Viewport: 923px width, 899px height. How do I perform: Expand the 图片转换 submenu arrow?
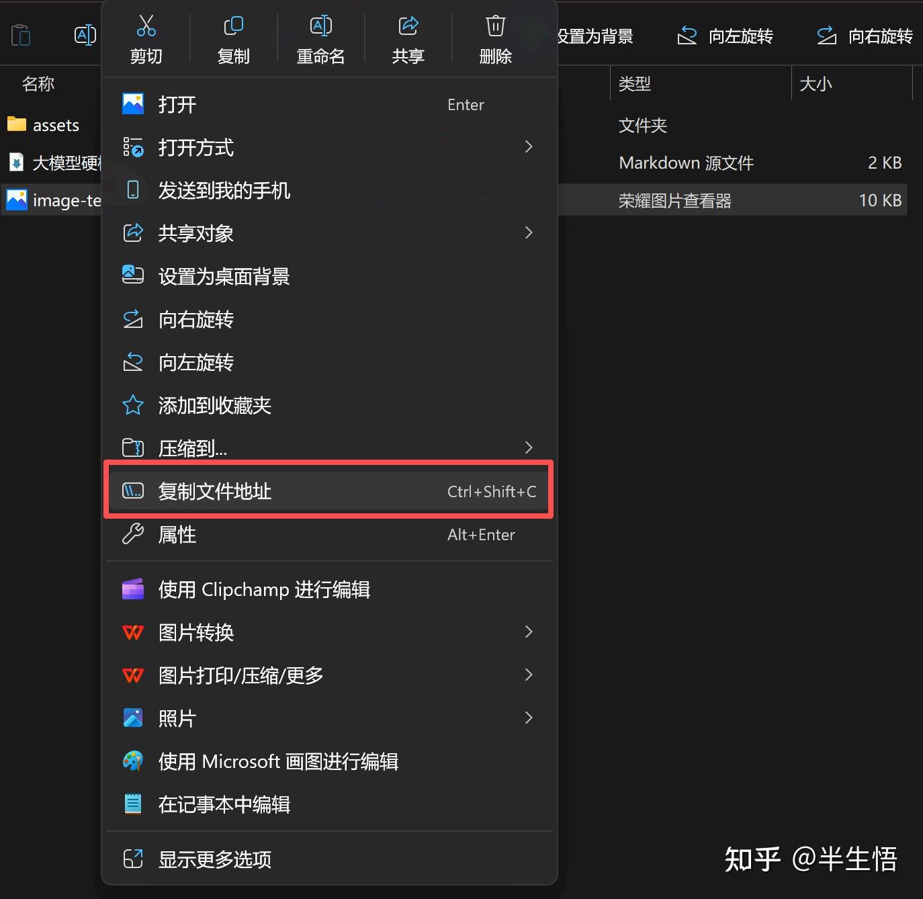click(529, 632)
